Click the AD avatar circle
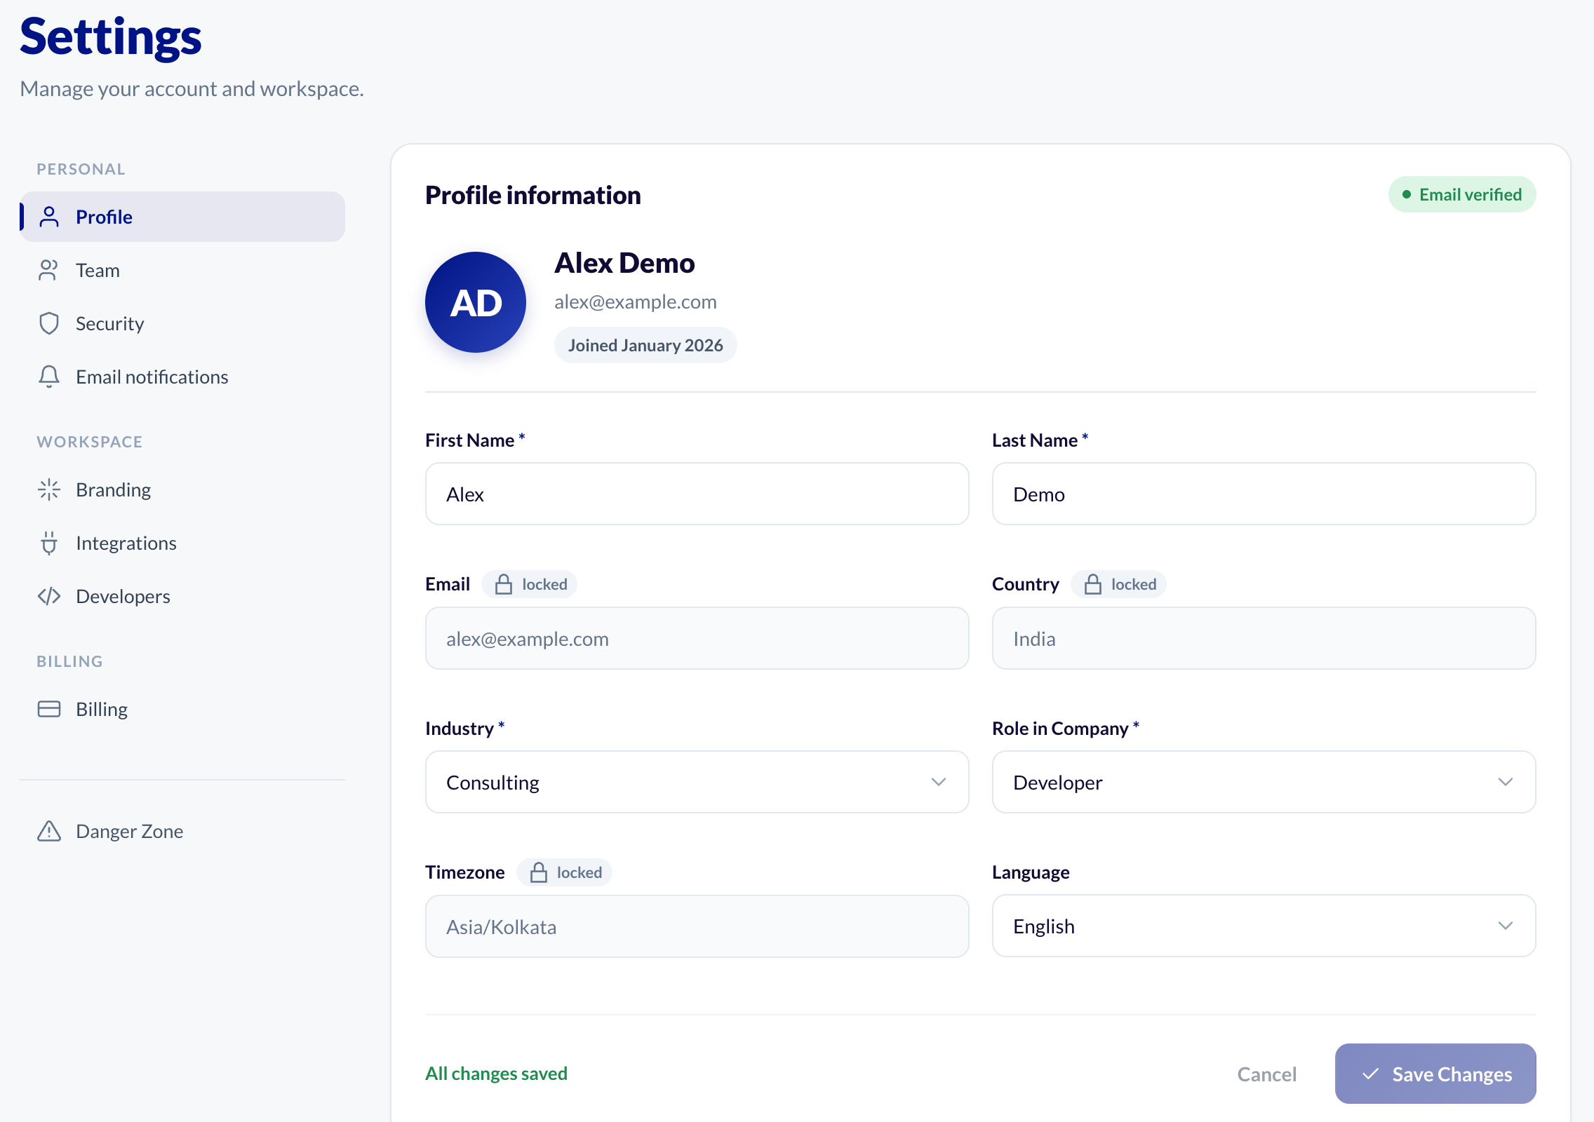 (x=476, y=302)
